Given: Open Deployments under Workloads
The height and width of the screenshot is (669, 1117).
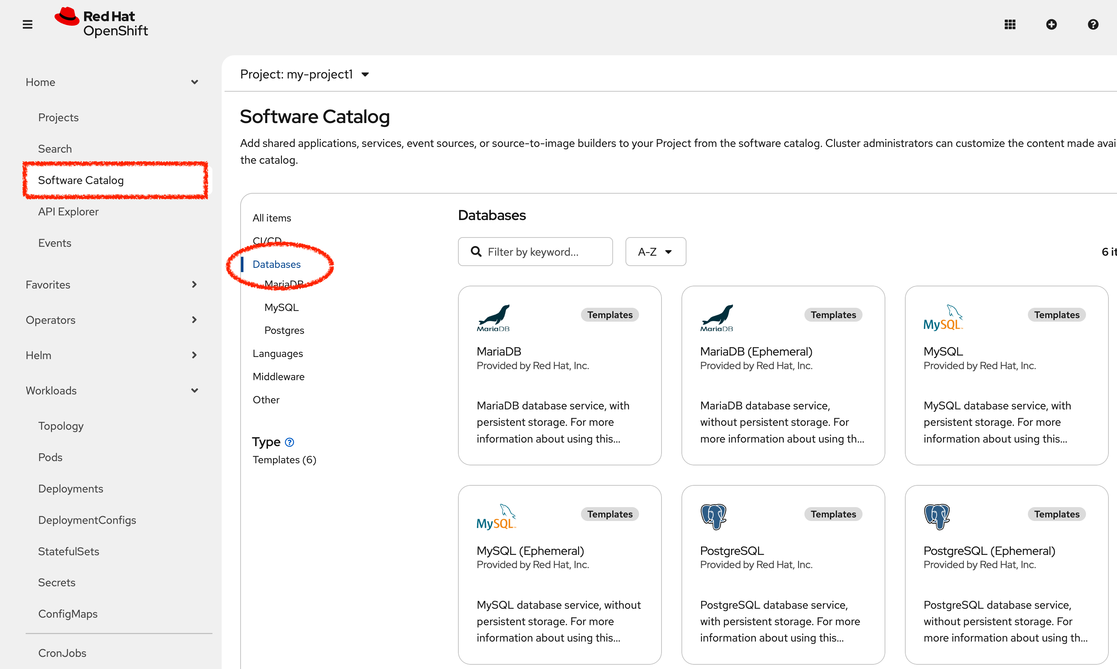Looking at the screenshot, I should point(71,489).
